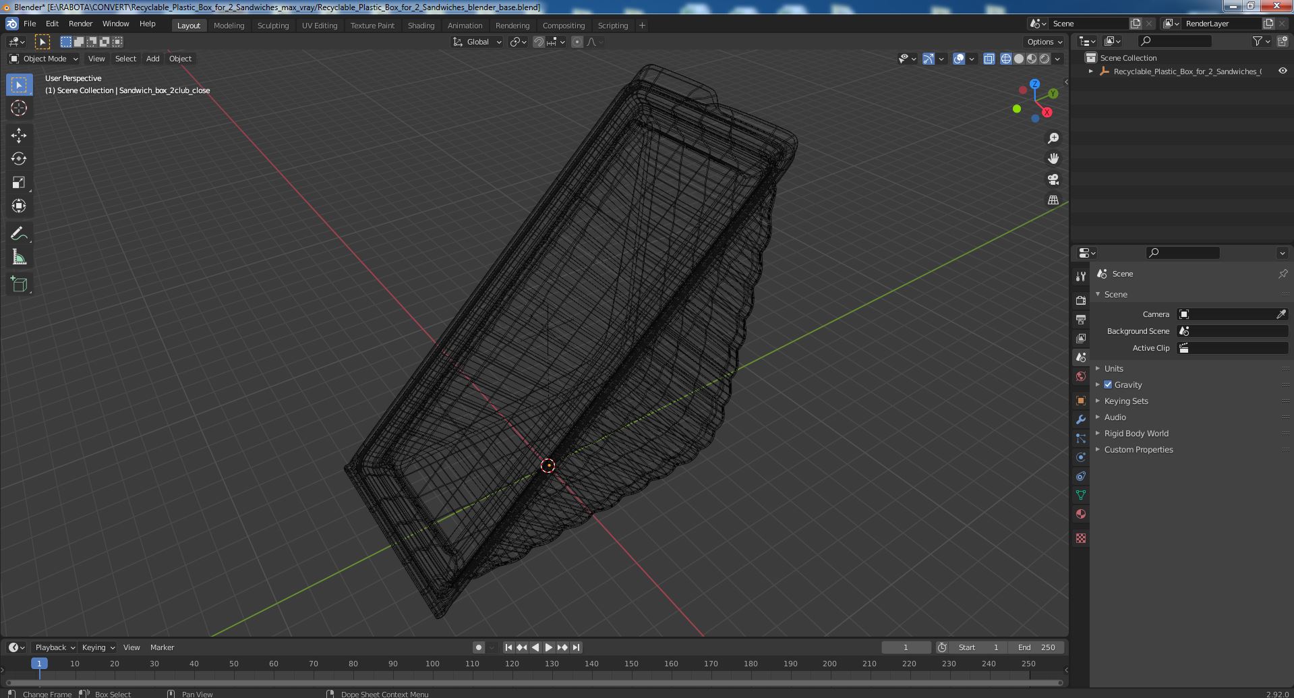
Task: Switch to rendered shading mode
Action: click(x=1045, y=59)
